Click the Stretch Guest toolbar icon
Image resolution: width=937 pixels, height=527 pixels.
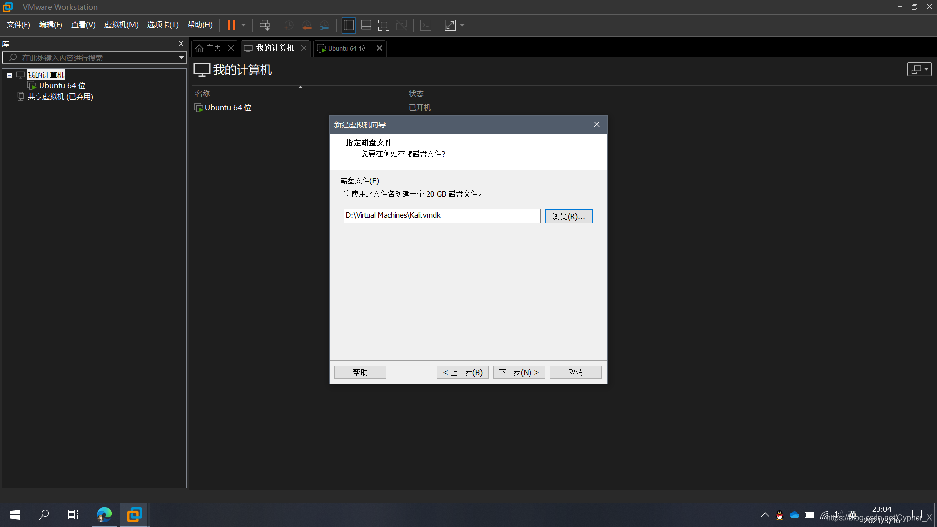(x=450, y=25)
